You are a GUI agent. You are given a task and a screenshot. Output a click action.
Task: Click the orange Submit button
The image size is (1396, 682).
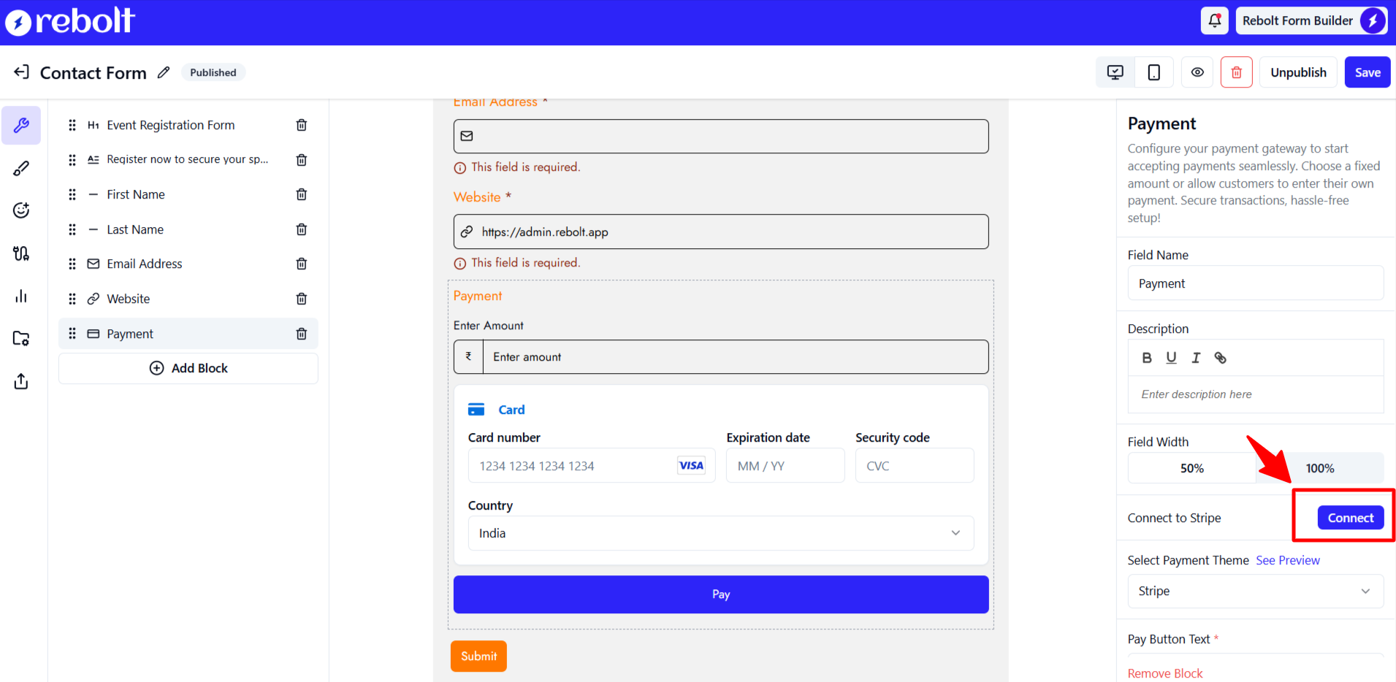478,656
